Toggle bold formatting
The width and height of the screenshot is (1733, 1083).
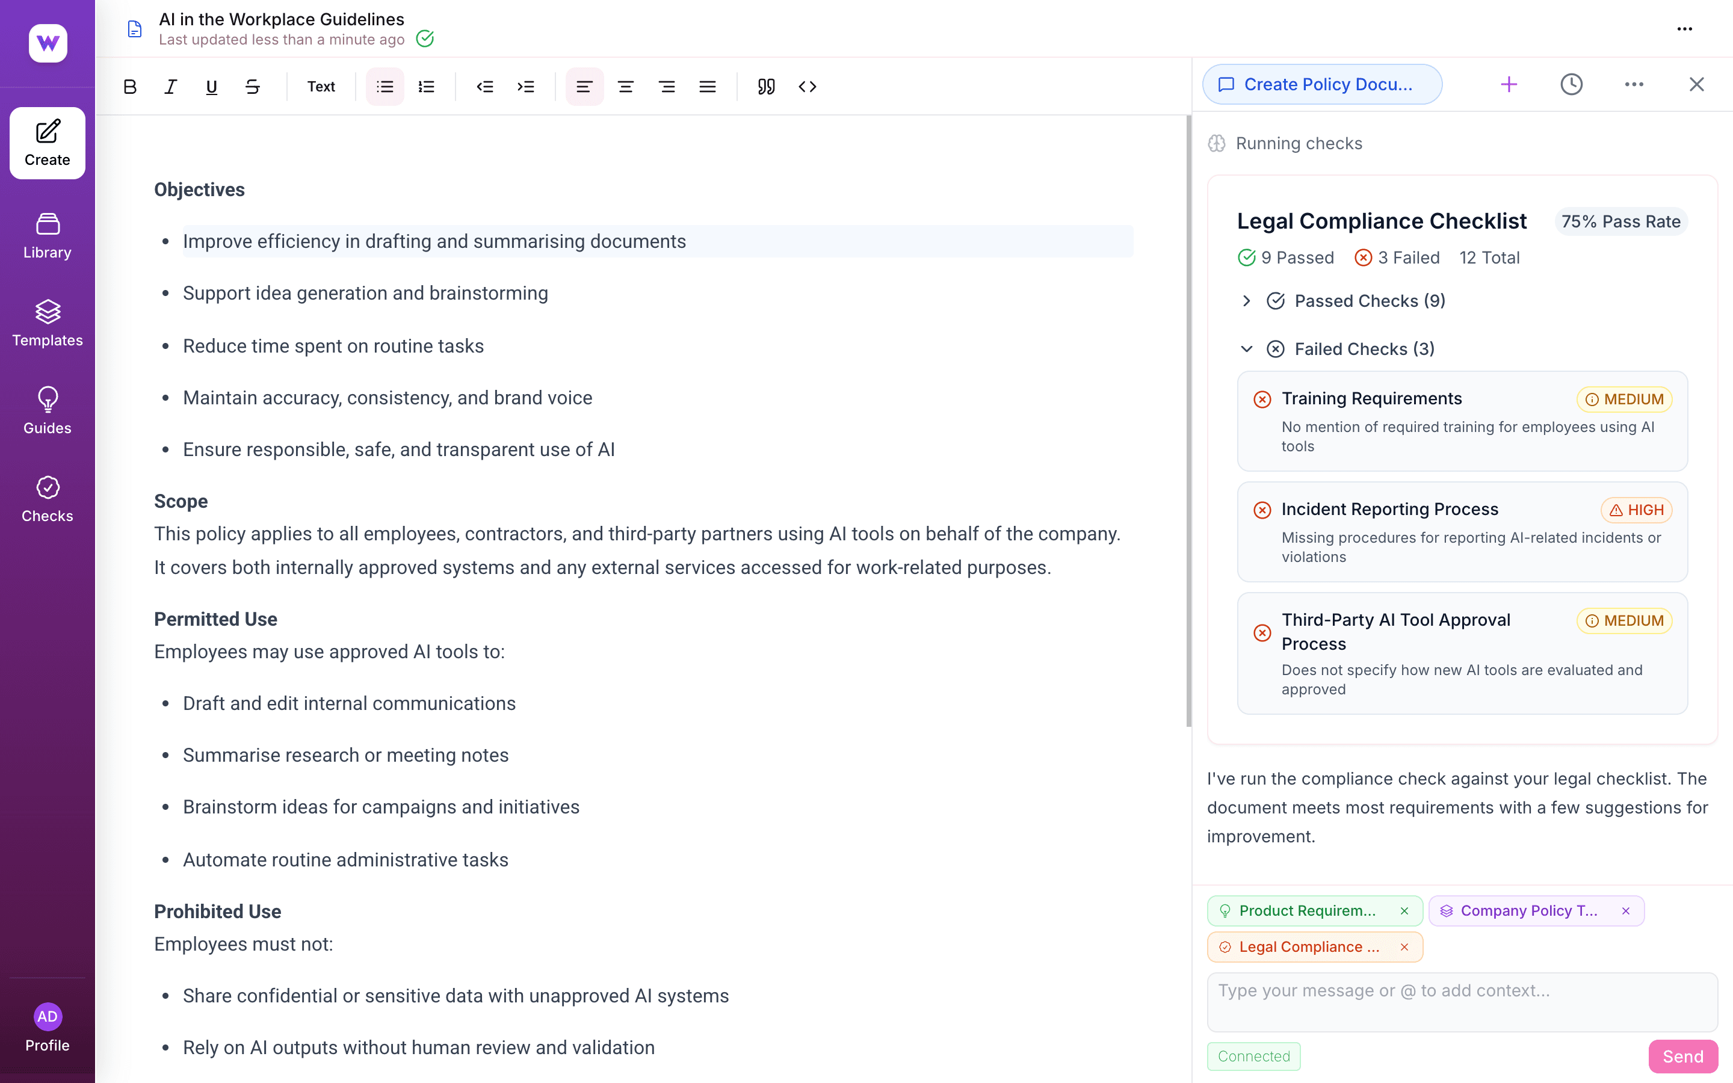(129, 86)
